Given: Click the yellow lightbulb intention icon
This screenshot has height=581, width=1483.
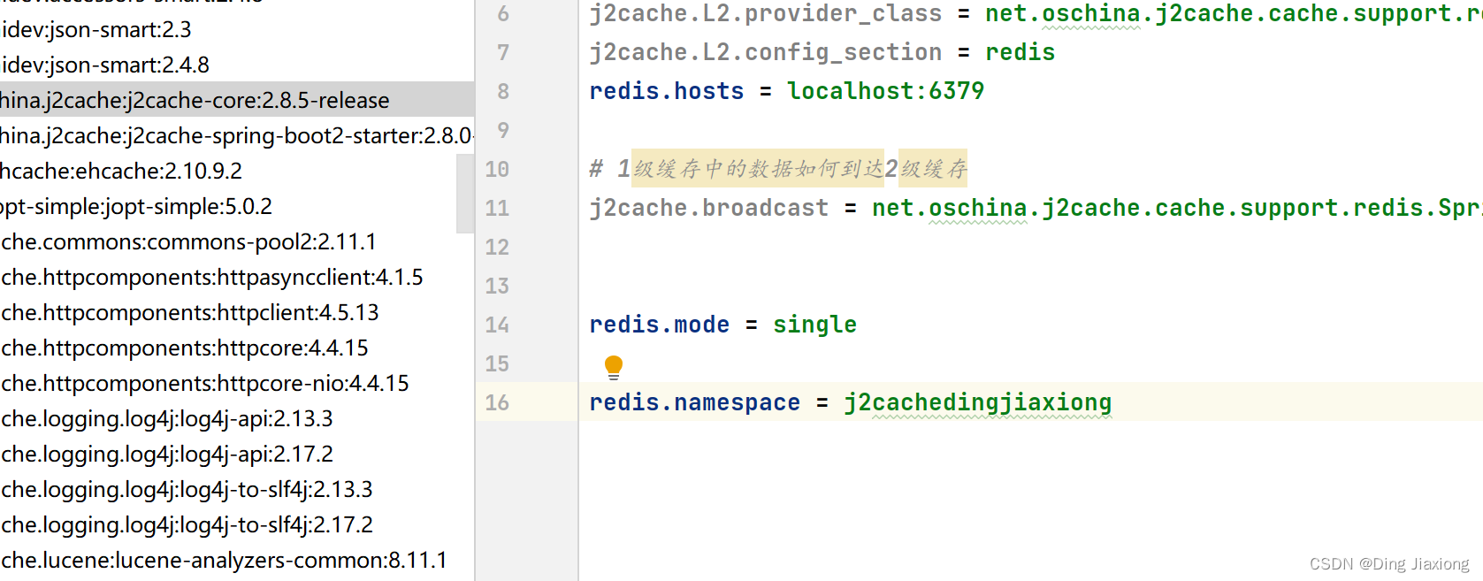Looking at the screenshot, I should tap(614, 367).
